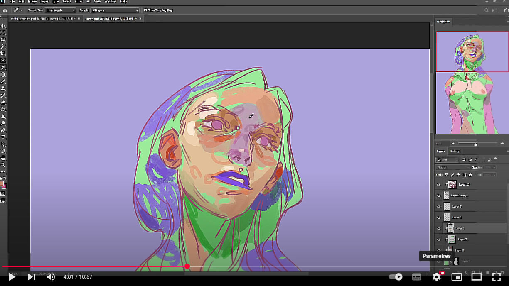Open the Window menu
The width and height of the screenshot is (509, 286).
point(110,2)
